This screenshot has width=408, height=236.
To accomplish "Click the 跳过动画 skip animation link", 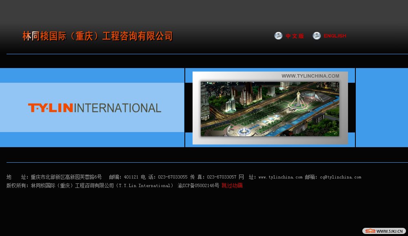I will [232, 185].
